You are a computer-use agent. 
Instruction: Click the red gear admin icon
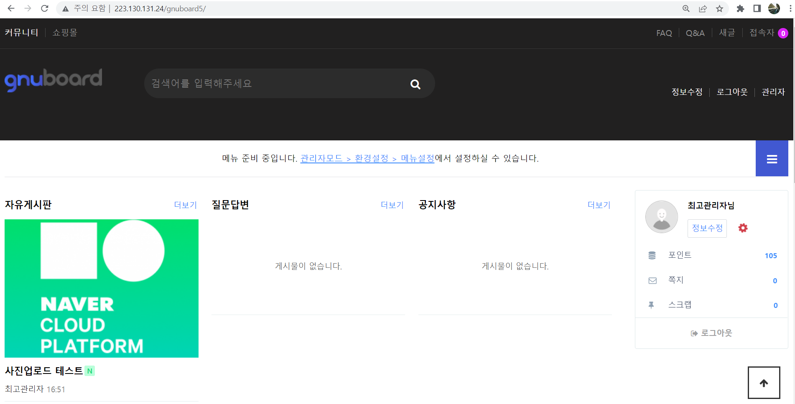[743, 228]
